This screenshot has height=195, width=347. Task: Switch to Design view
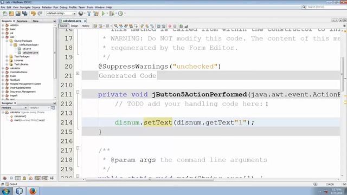point(74,26)
